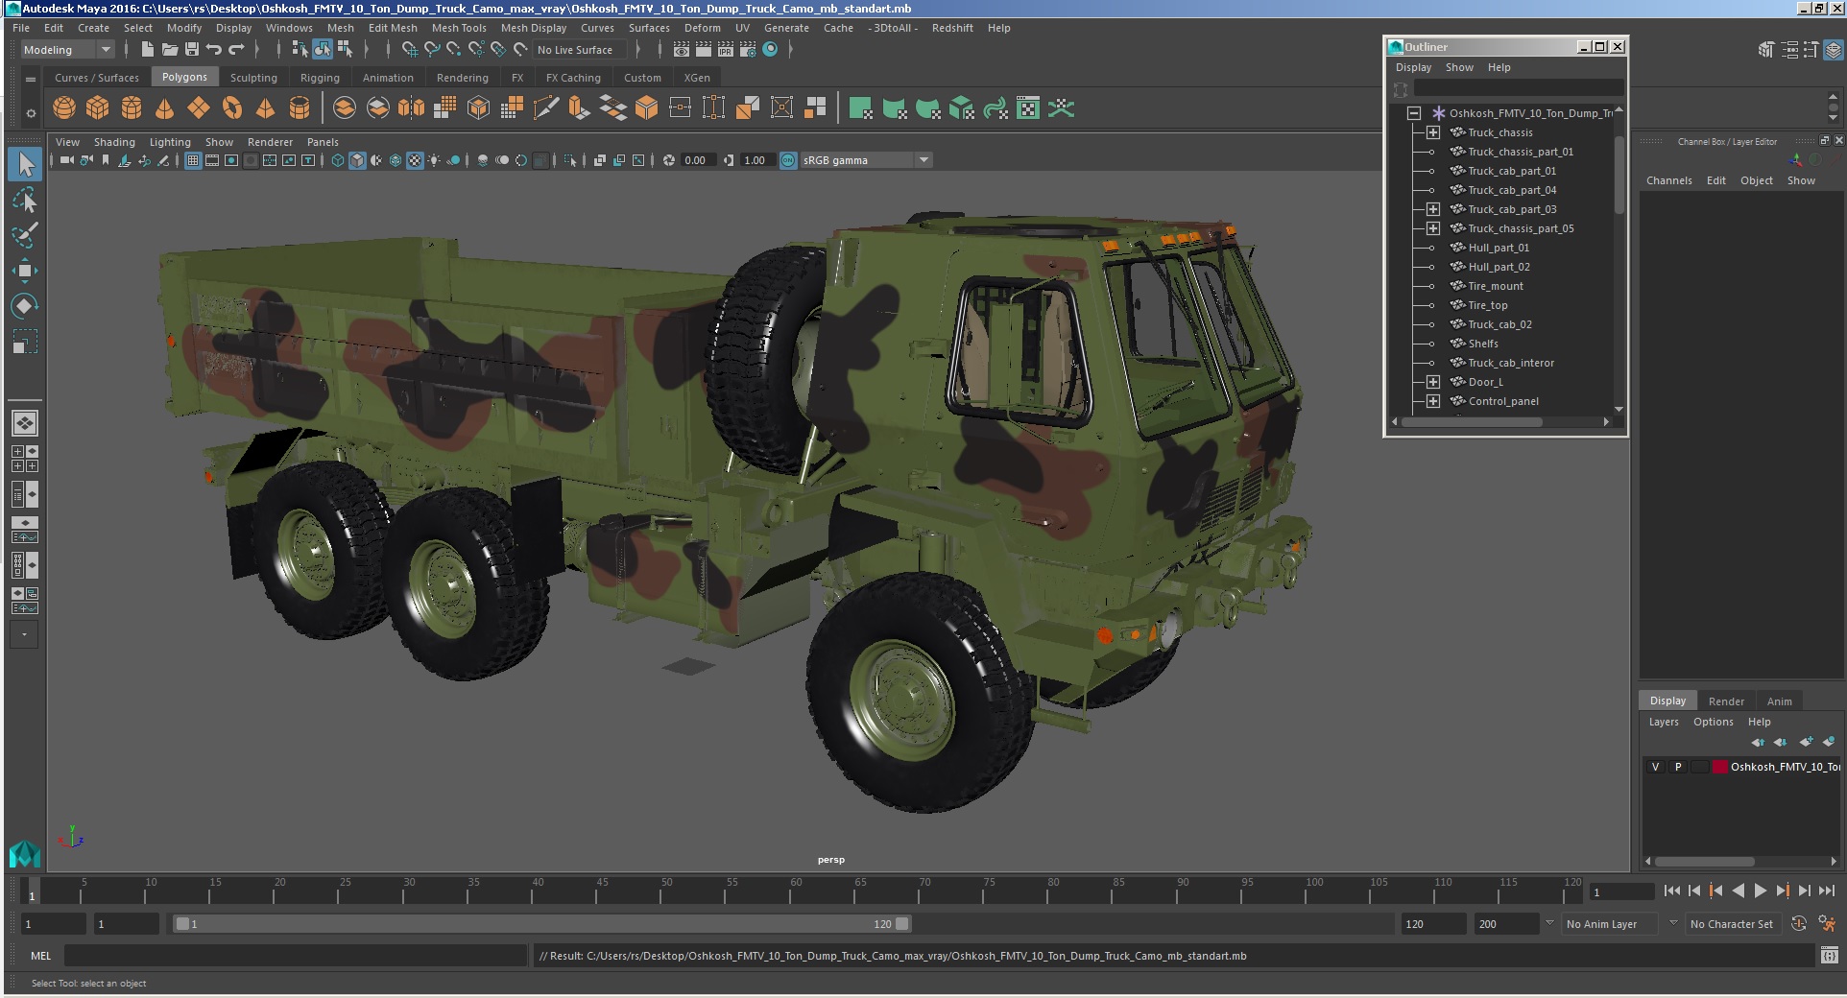Expand the Truck_chassis_part_05 node in Outliner

click(1433, 228)
